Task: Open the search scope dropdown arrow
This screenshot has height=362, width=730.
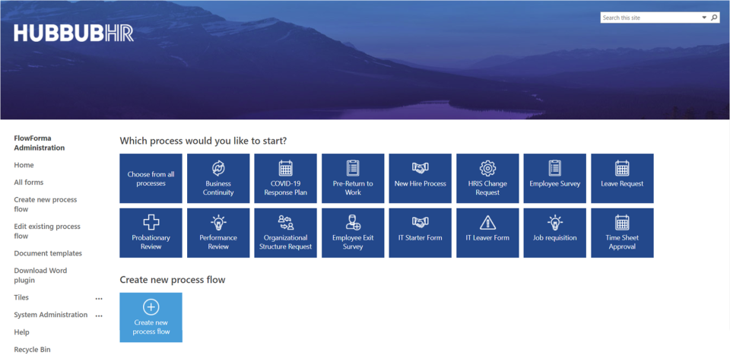Action: [704, 17]
